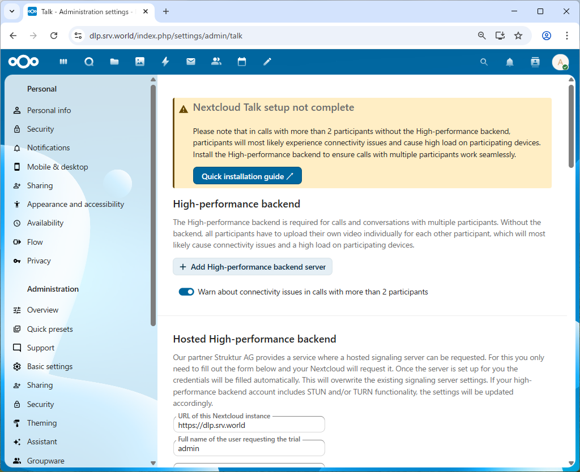Go back with the browser back arrow

(14, 36)
